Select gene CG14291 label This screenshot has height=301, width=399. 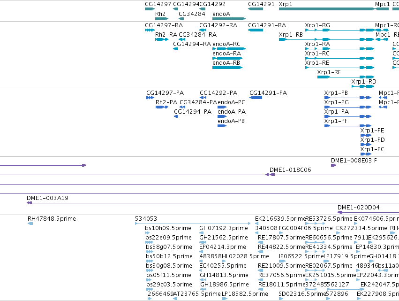click(261, 4)
